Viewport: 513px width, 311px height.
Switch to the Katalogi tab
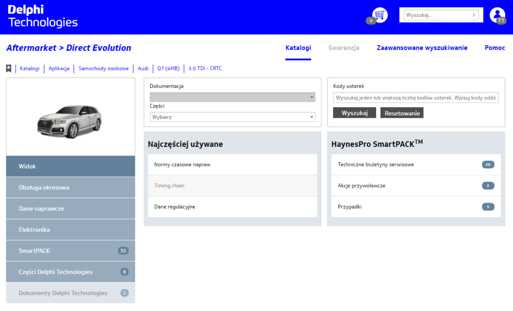(298, 48)
